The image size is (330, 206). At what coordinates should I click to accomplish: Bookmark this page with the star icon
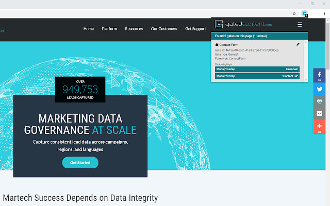pos(294,13)
